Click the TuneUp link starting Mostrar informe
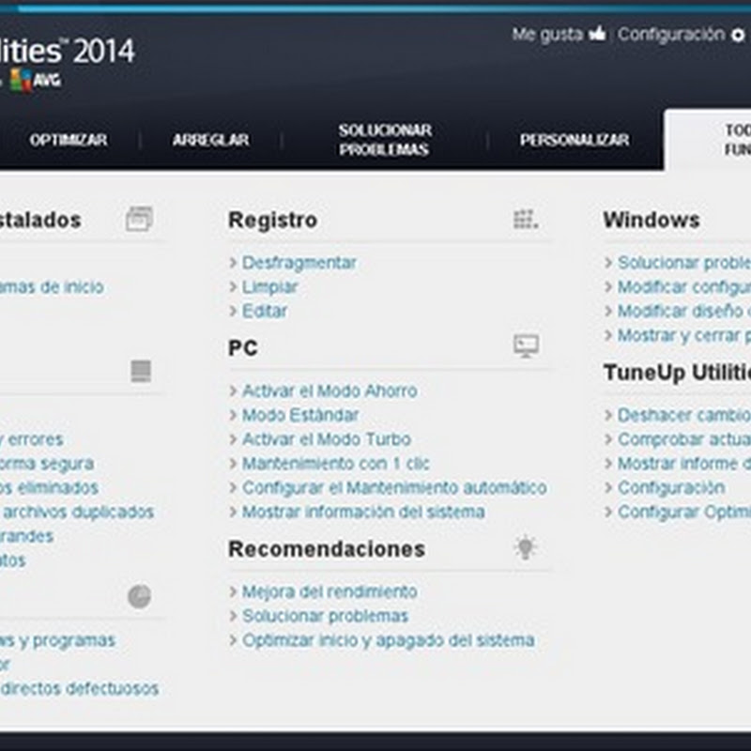 (684, 464)
